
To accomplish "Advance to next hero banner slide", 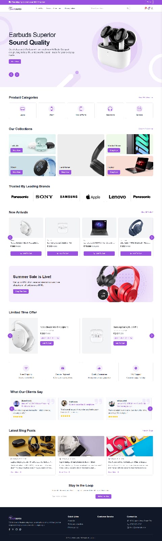I will click(x=17, y=75).
